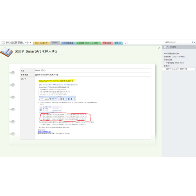Image resolution: width=196 pixels, height=196 pixels.
Task: Select the red 学習の記録 tab
Action: (x=107, y=43)
